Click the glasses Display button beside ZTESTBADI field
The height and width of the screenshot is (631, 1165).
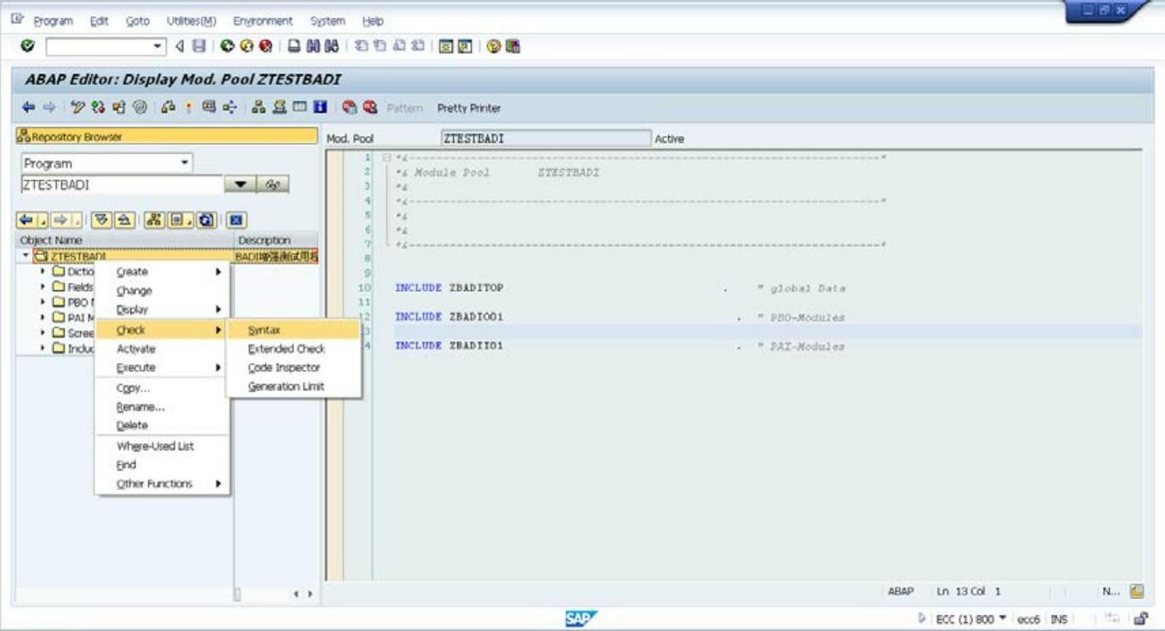[x=273, y=184]
